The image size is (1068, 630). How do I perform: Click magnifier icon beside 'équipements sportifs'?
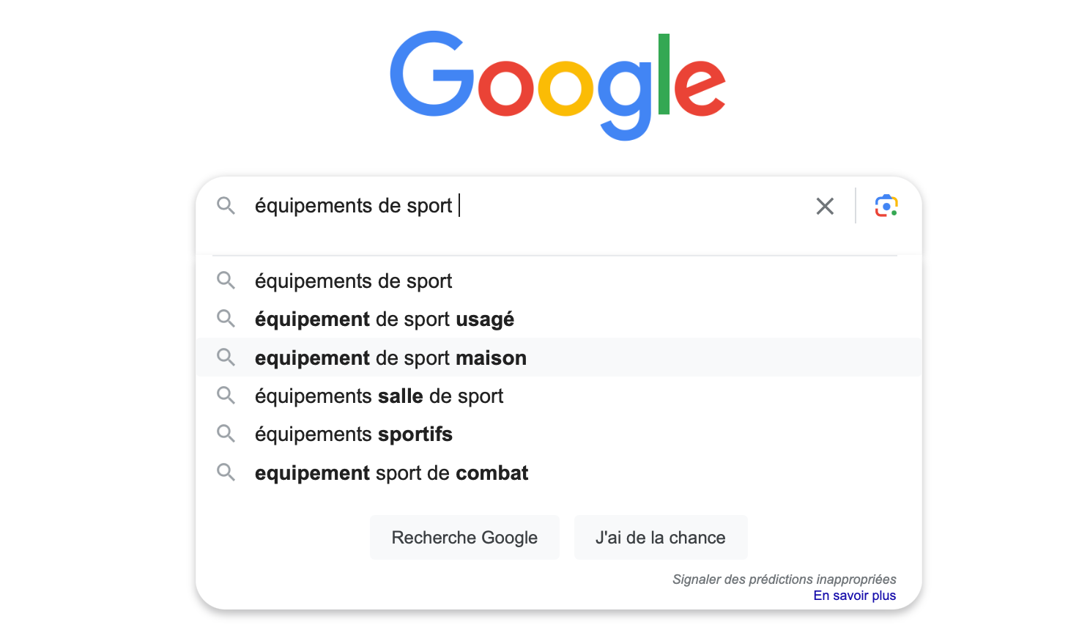coord(226,434)
